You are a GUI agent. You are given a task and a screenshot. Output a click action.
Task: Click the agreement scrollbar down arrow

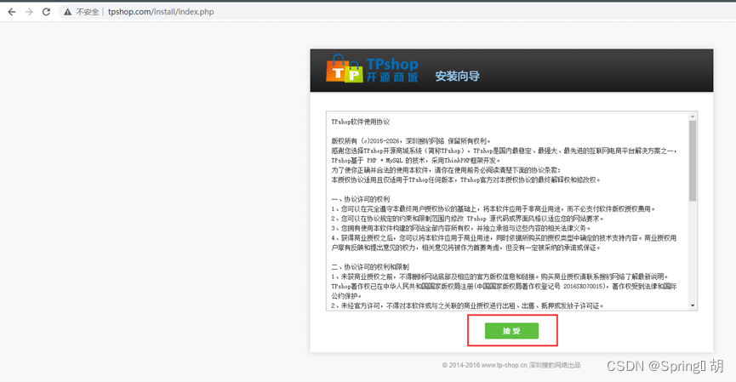[693, 306]
